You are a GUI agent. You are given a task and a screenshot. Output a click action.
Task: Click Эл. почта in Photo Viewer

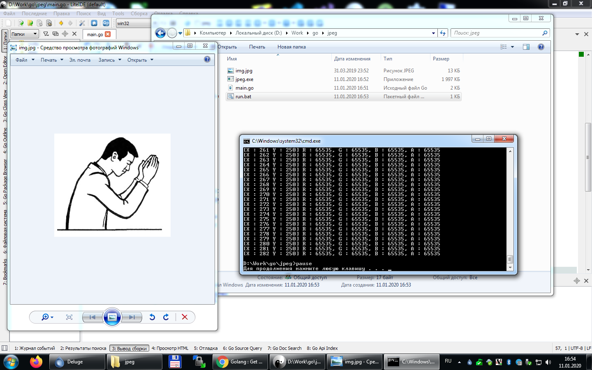[80, 60]
